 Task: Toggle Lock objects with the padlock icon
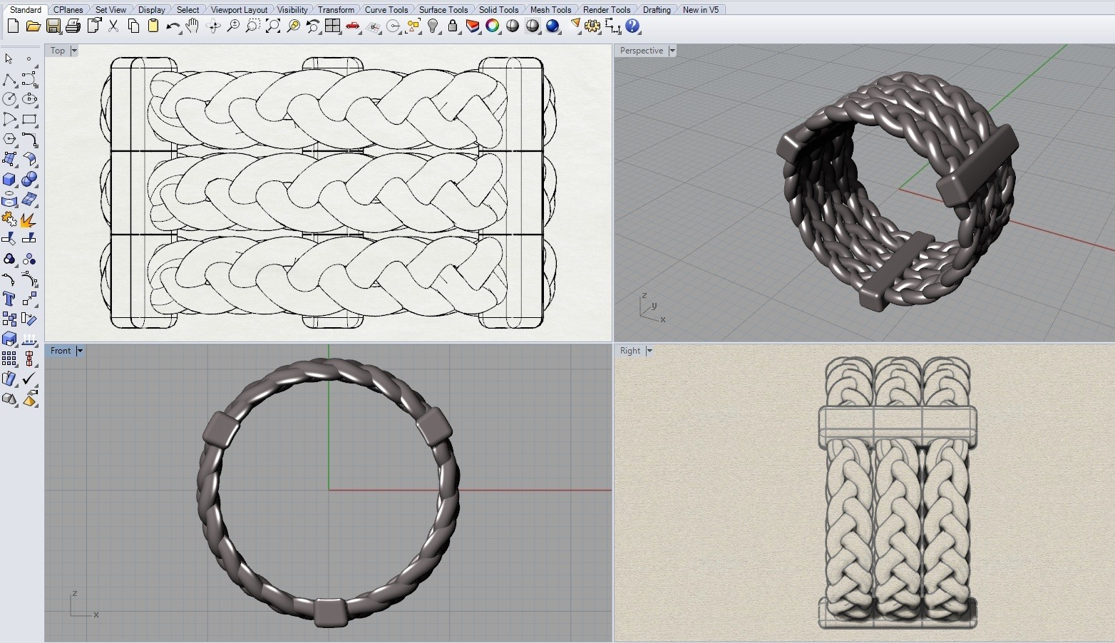point(453,26)
